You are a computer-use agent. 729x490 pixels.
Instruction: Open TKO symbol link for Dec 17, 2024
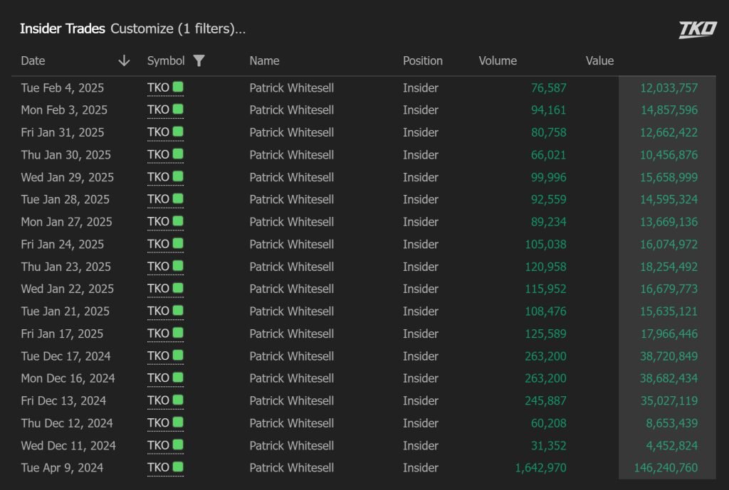158,356
